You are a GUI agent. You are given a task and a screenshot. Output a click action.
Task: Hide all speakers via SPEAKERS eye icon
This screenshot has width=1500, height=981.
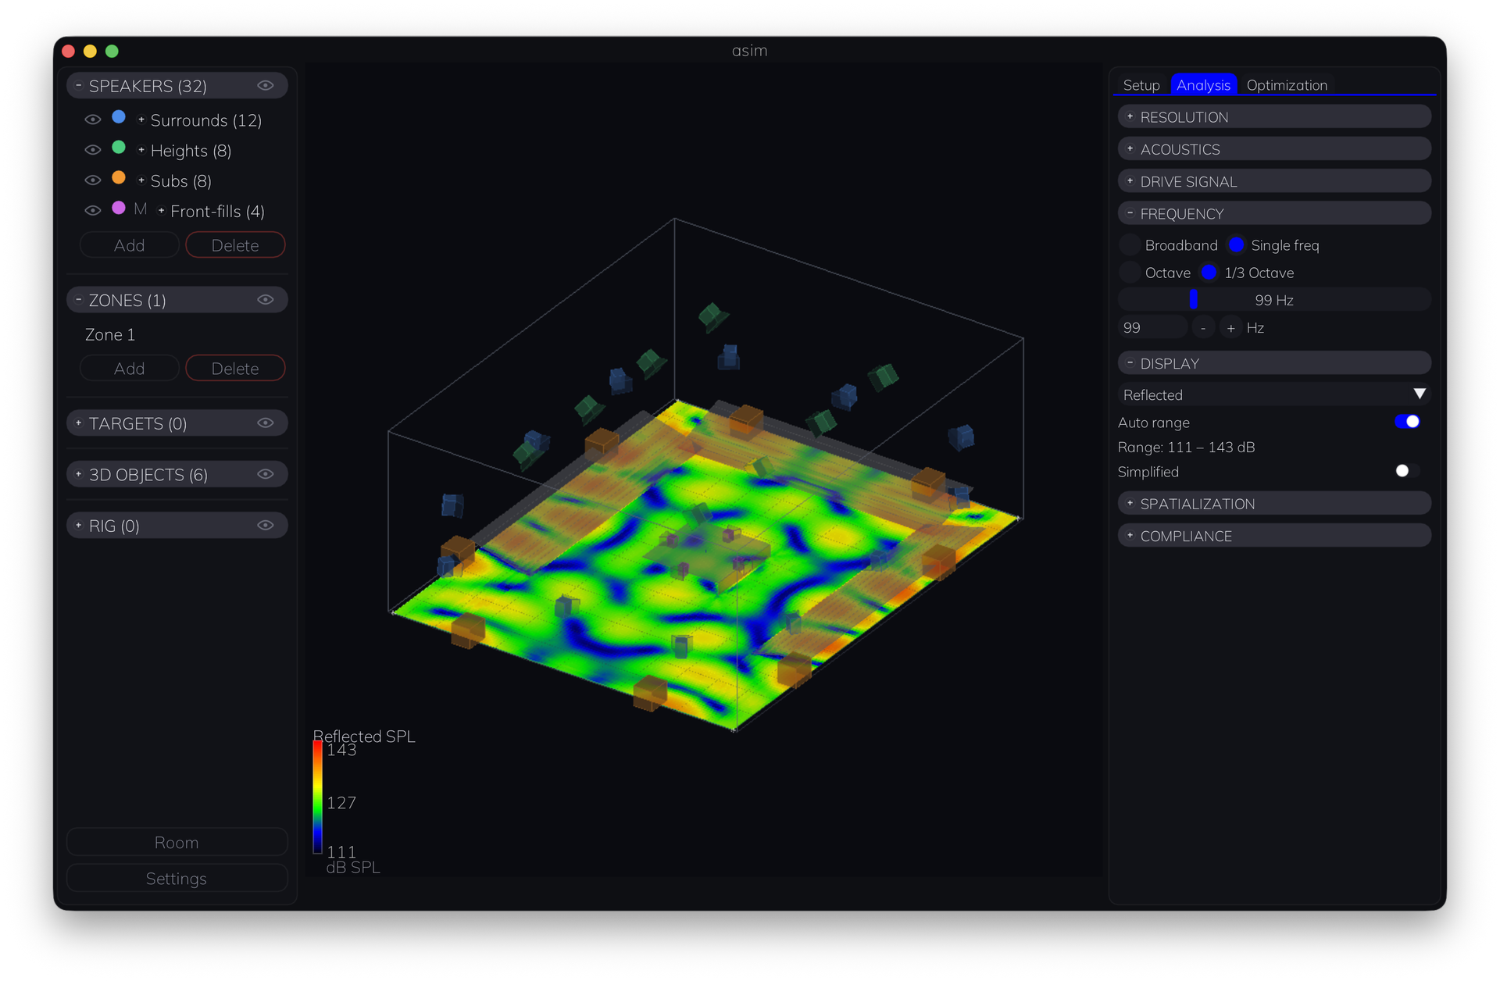click(266, 86)
